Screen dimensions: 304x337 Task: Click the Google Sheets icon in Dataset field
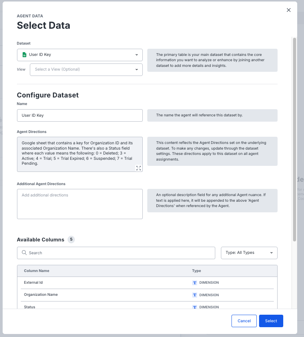(x=25, y=55)
